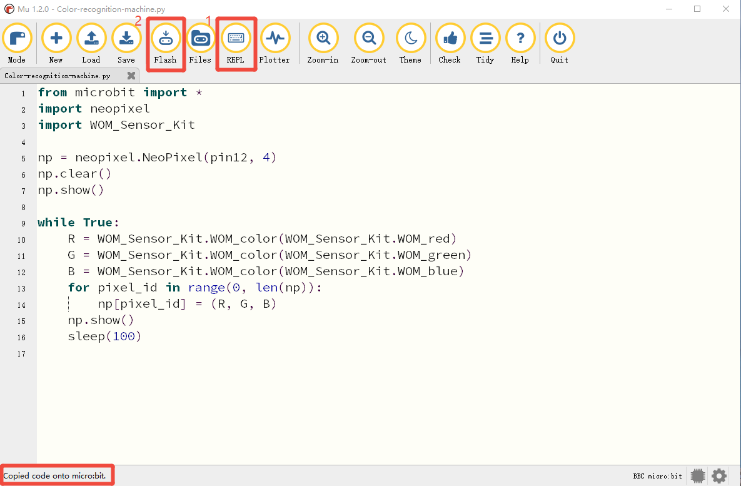The image size is (741, 486).
Task: Zoom-in the editor text
Action: pos(323,44)
